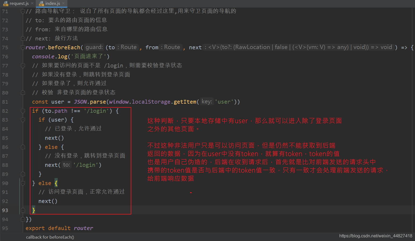
Task: Fold the if (user) block at line 83
Action: tap(23, 120)
